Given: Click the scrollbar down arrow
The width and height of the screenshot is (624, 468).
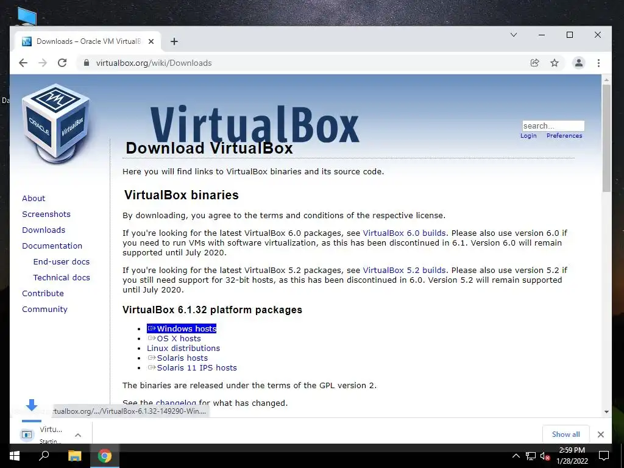Looking at the screenshot, I should (x=606, y=412).
